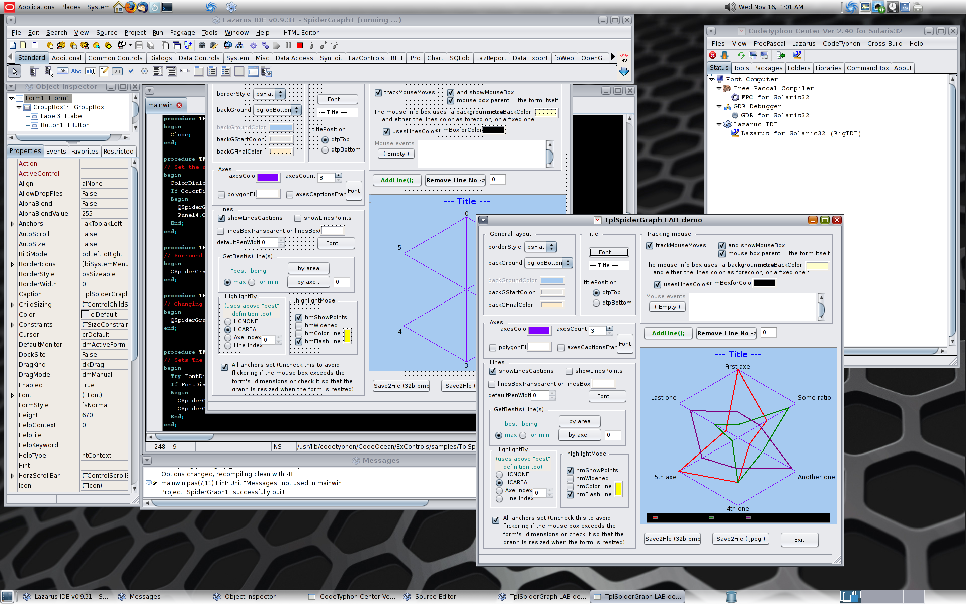Click the speaker volume icon in top panel
Screen dimensions: 966x604
point(730,7)
